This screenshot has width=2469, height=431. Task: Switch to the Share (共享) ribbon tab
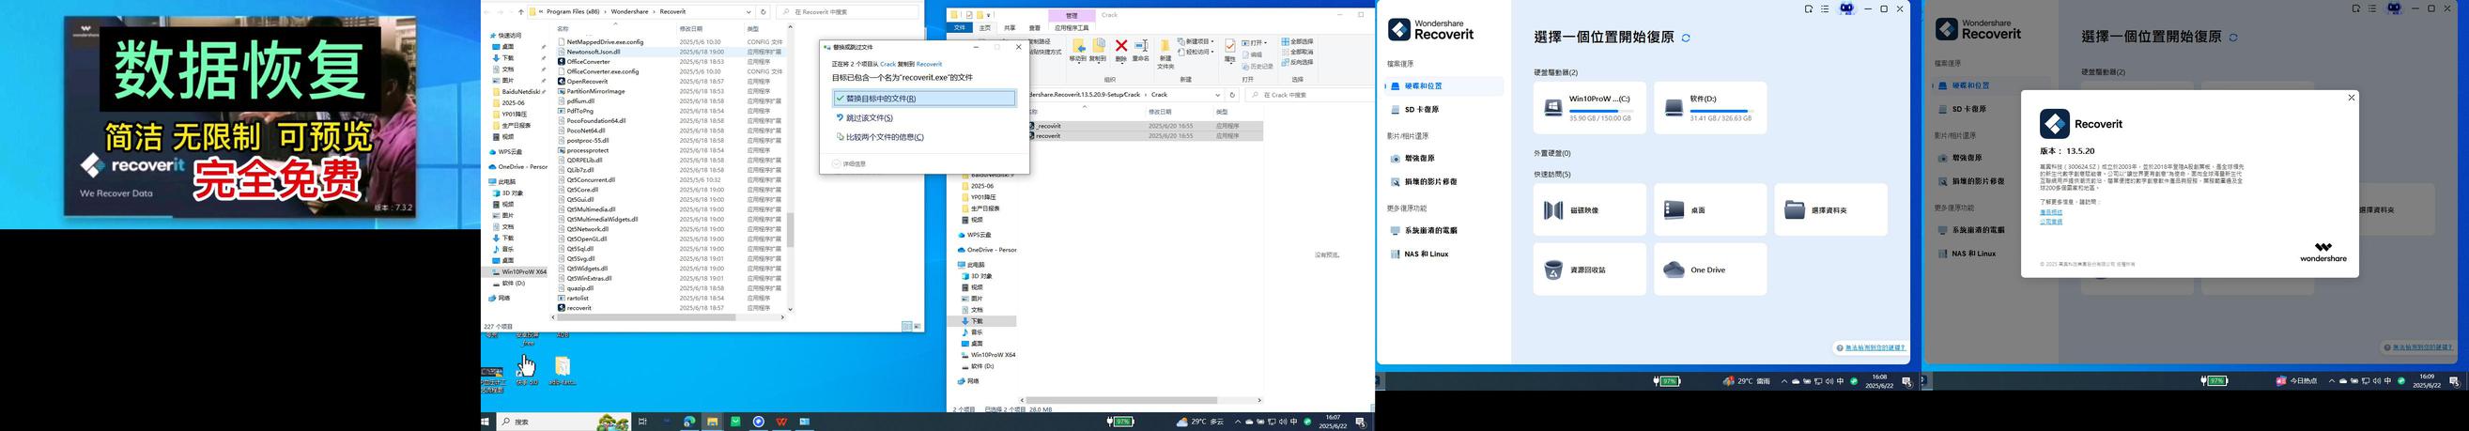tap(1010, 28)
